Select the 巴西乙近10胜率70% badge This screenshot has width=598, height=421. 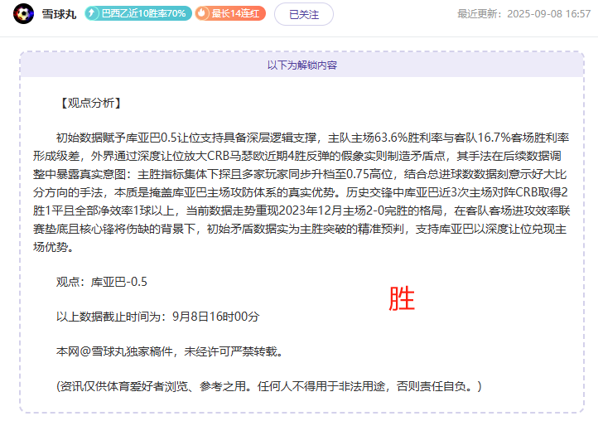pos(138,13)
